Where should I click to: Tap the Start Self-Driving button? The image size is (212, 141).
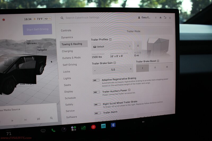[x=37, y=29]
